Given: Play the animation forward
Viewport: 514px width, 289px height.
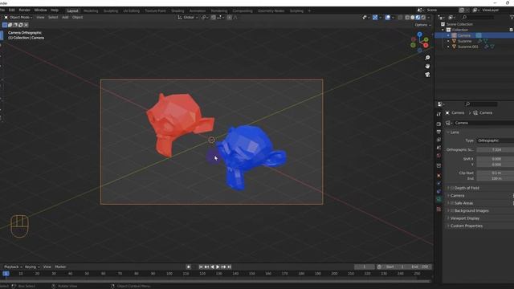Looking at the screenshot, I should [218, 267].
